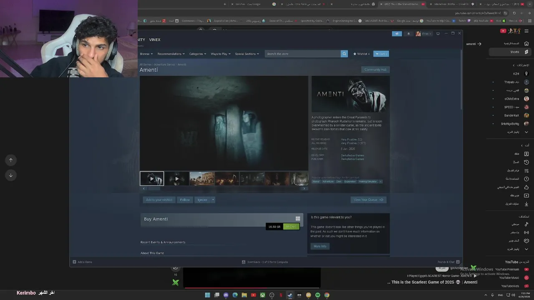Select the Walking Simulator tag
The image size is (534, 300).
point(368,182)
